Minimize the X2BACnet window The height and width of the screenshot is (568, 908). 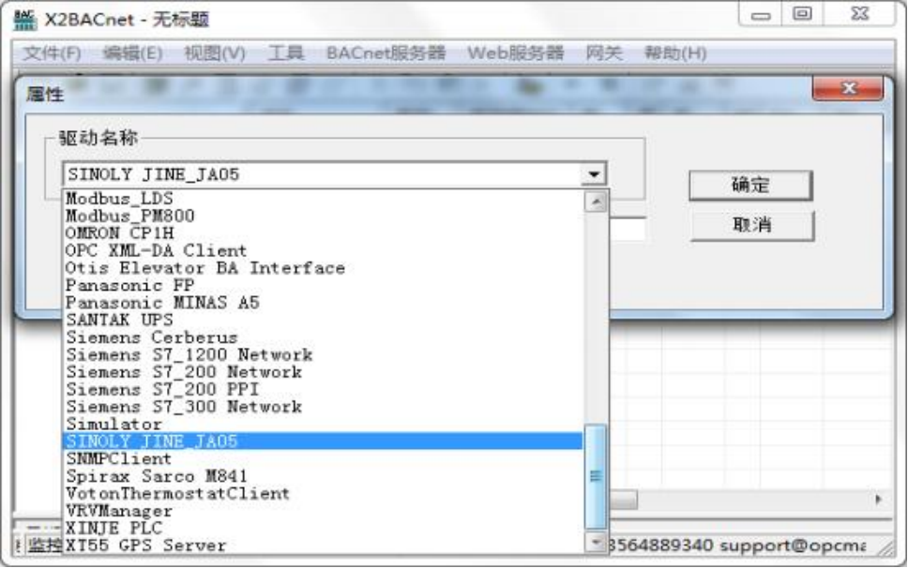point(761,14)
